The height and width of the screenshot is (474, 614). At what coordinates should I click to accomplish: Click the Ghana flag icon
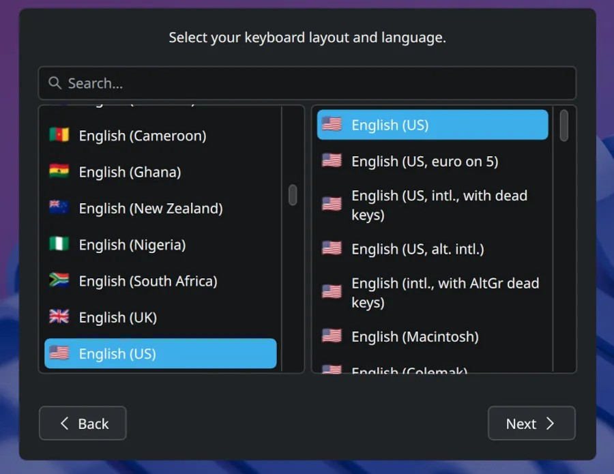click(59, 172)
